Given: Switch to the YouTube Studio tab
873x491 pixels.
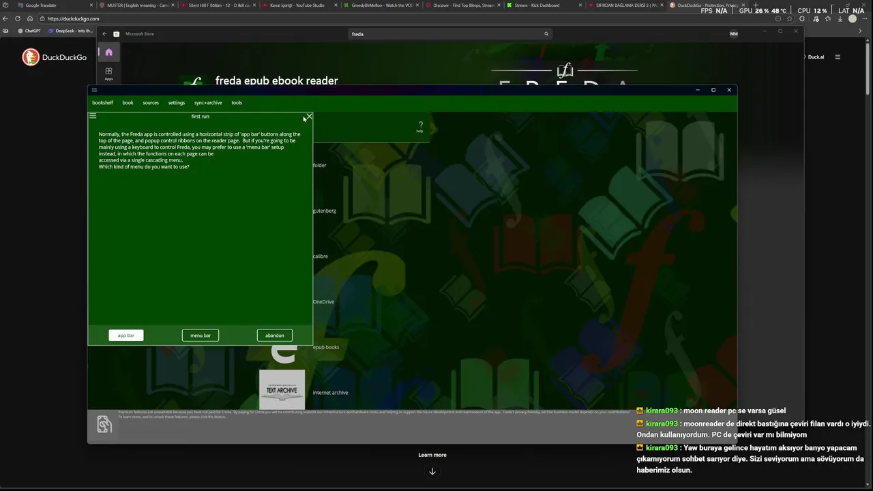Looking at the screenshot, I should point(299,5).
